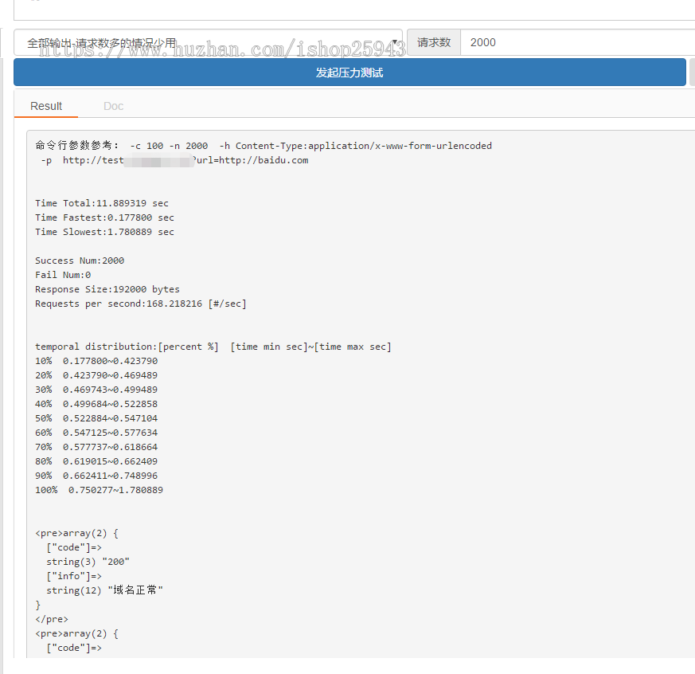Click the 100% distribution row
Screen dimensions: 695x674
pos(99,490)
